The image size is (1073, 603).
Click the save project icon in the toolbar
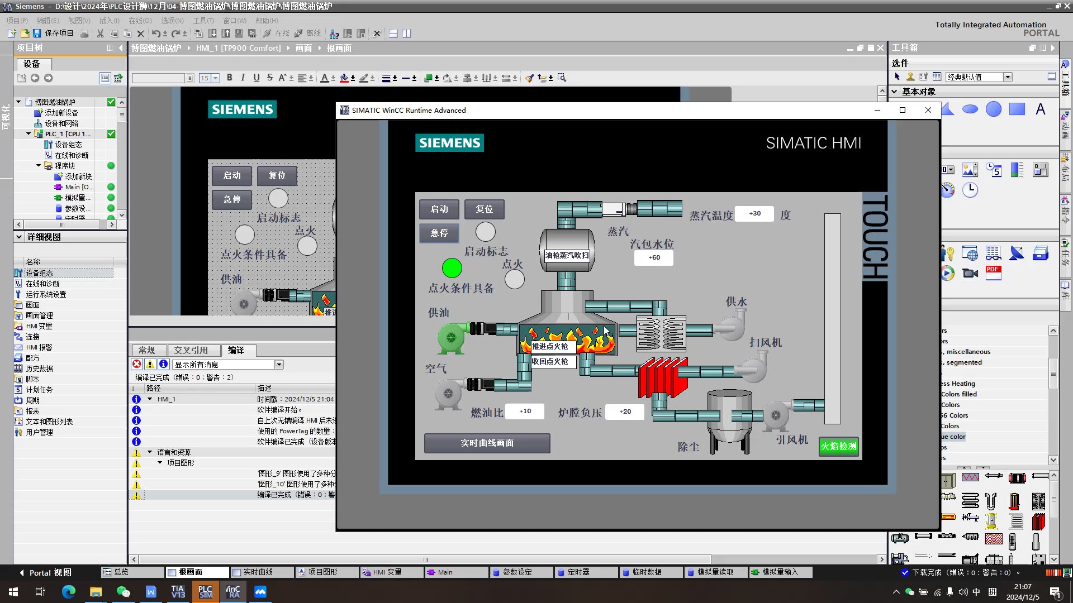37,33
